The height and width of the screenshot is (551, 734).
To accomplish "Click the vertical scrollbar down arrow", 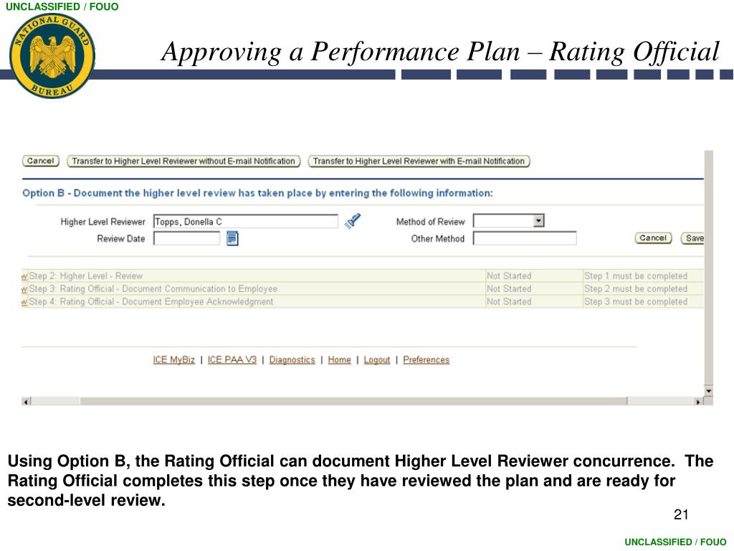I will [x=708, y=390].
